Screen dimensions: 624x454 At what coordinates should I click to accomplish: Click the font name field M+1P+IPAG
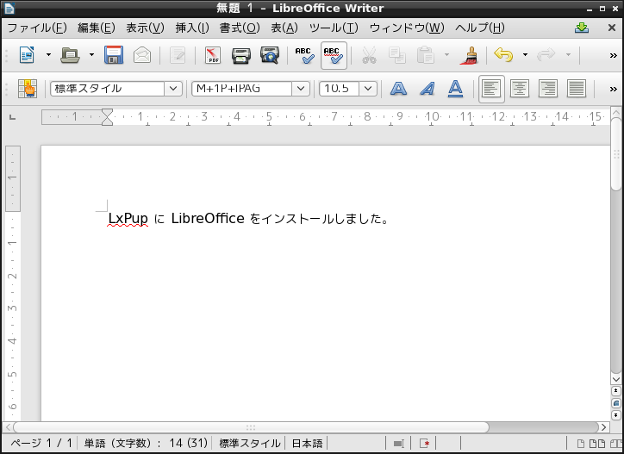[241, 89]
